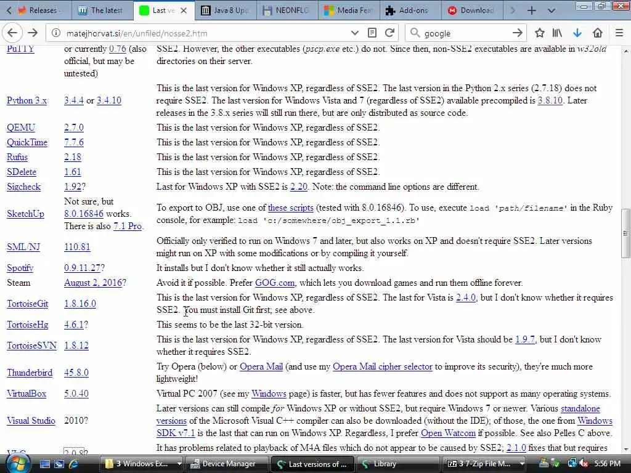Open the site information icon in address bar
The image size is (631, 473).
click(55, 33)
